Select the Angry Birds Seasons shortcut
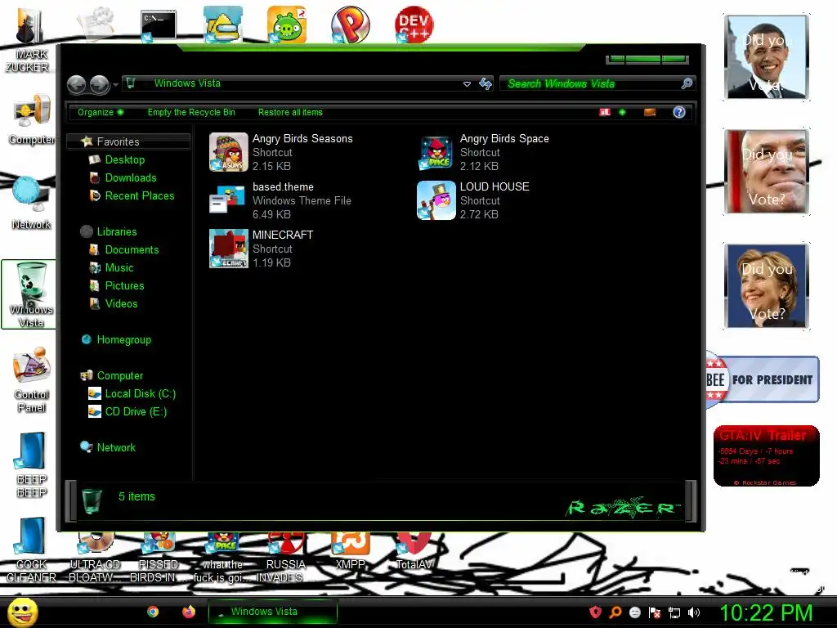 [x=282, y=152]
